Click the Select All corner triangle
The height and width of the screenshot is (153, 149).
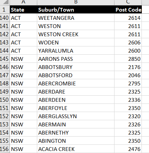[6, 2]
